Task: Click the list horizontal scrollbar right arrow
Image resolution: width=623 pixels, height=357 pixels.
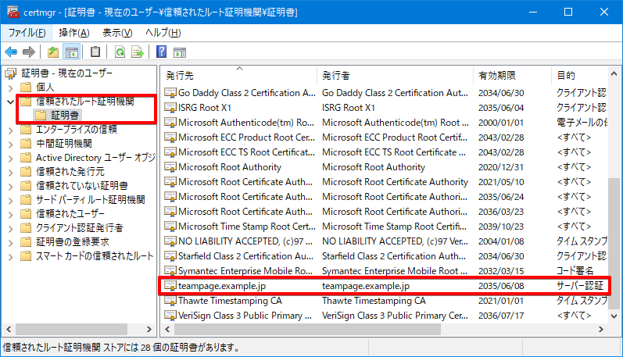Action: (x=601, y=329)
